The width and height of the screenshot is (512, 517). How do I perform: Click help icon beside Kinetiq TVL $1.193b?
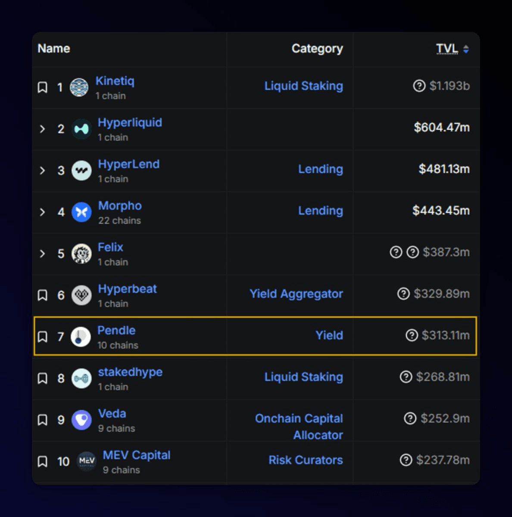tap(419, 86)
